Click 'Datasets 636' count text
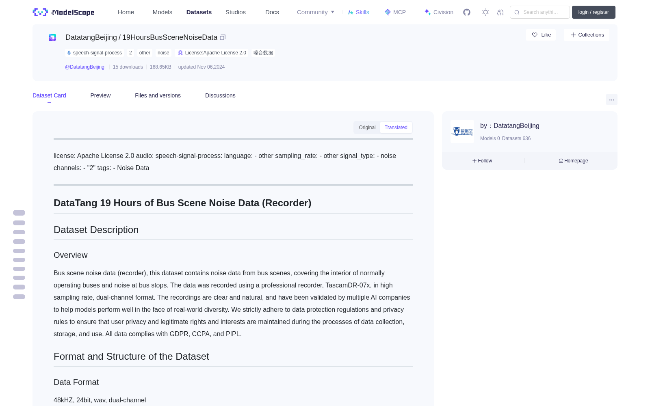Screen dimensions: 650x406 (516, 138)
